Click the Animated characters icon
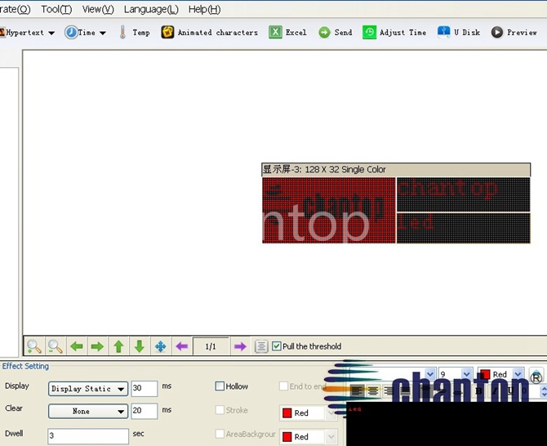The width and height of the screenshot is (547, 446). pyautogui.click(x=167, y=33)
